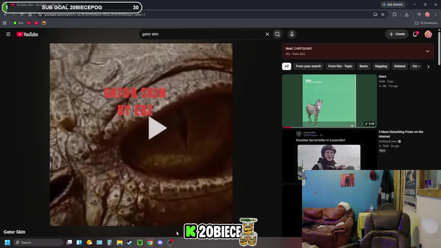Screen dimensions: 441x248
Task: Open the YouTube Music bookmark icon
Action: [x=36, y=23]
